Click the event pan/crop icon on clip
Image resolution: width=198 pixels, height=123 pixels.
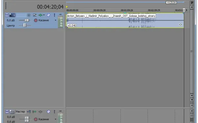pos(181,25)
